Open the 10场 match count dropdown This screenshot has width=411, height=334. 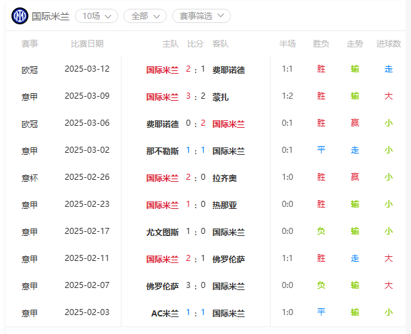(x=97, y=16)
